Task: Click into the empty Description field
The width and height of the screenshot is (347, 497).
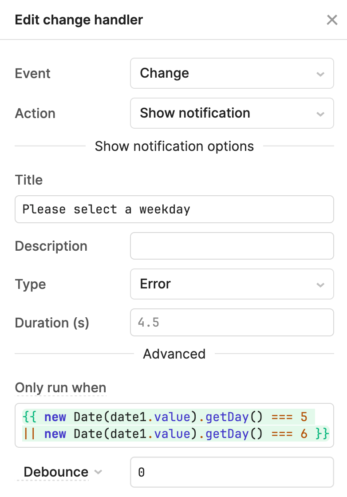Action: [x=232, y=246]
